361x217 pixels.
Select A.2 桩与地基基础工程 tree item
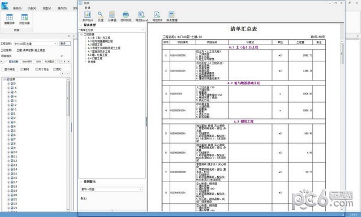[x=100, y=41]
